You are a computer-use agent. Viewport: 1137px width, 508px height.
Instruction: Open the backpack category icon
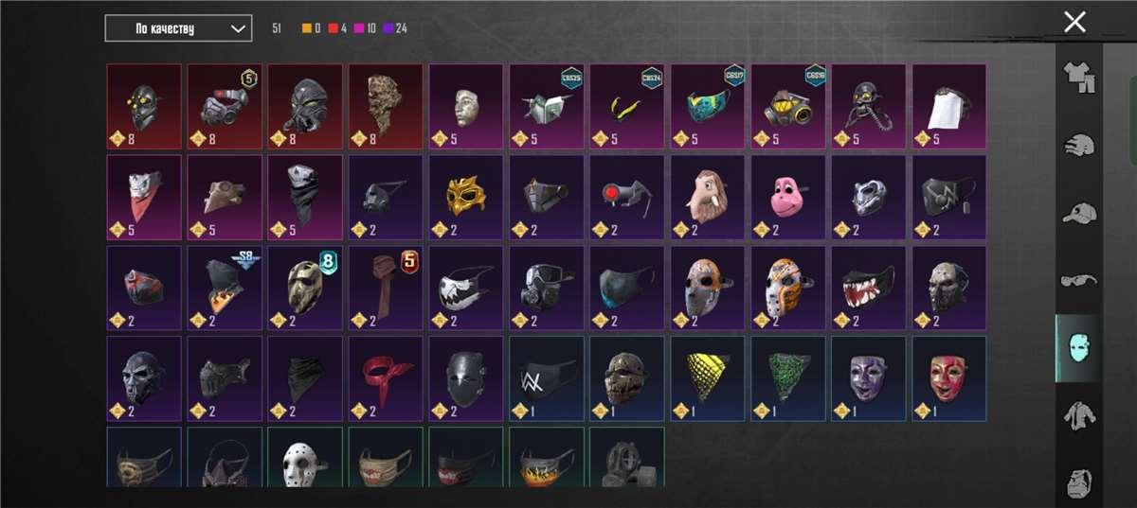tap(1078, 481)
